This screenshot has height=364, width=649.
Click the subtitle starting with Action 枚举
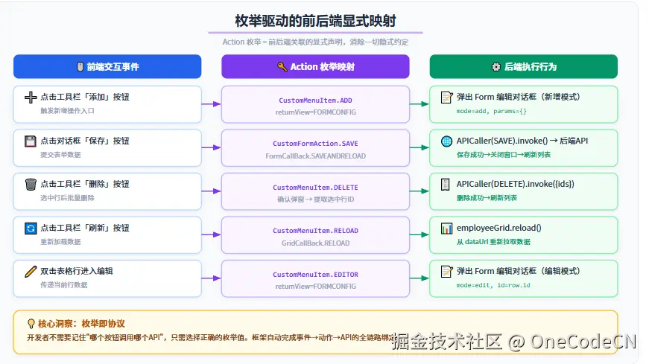tap(315, 42)
